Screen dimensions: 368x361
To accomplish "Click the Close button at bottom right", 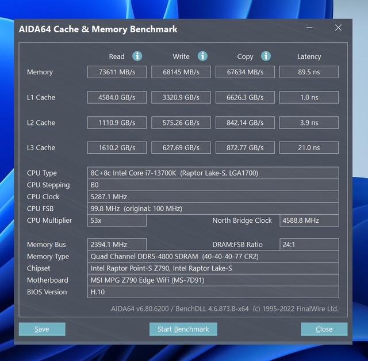I will (x=324, y=329).
